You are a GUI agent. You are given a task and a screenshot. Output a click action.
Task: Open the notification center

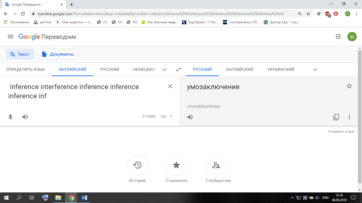353,197
